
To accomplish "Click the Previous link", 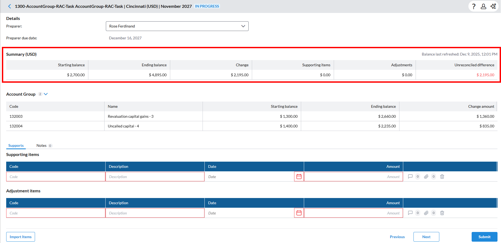I will pos(397,237).
